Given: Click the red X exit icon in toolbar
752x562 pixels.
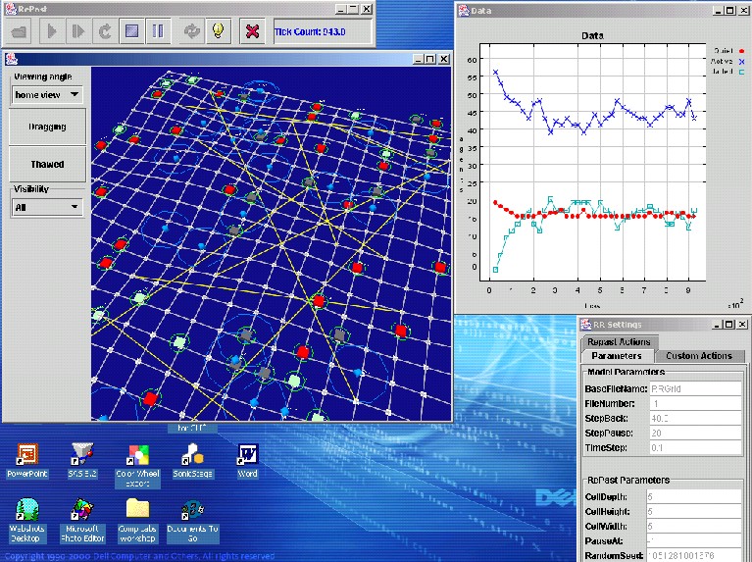Looking at the screenshot, I should pos(252,31).
